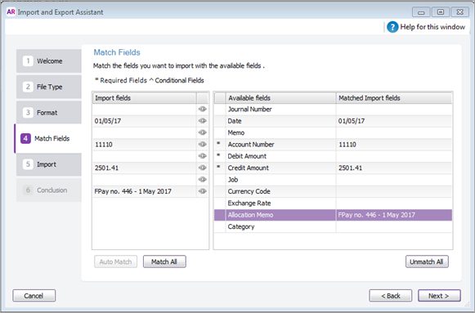Screen dimensions: 475x313
Task: Click matched value 01/05/17 beside Date
Action: click(394, 121)
